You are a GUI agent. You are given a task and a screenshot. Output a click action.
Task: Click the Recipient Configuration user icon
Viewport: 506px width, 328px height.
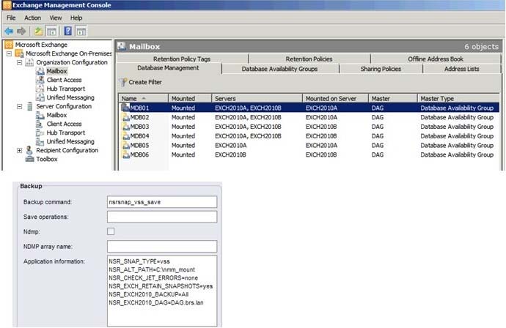click(x=29, y=150)
